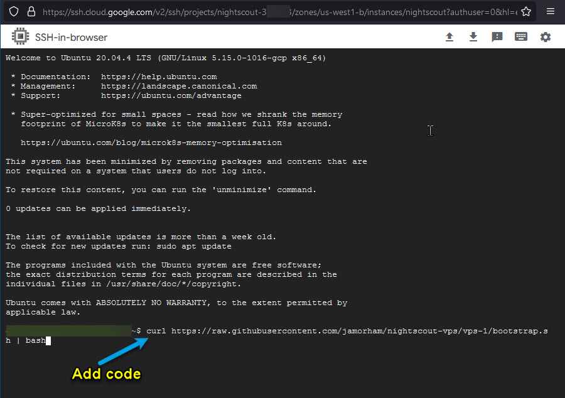Image resolution: width=565 pixels, height=398 pixels.
Task: Click the upload file icon
Action: tap(449, 37)
